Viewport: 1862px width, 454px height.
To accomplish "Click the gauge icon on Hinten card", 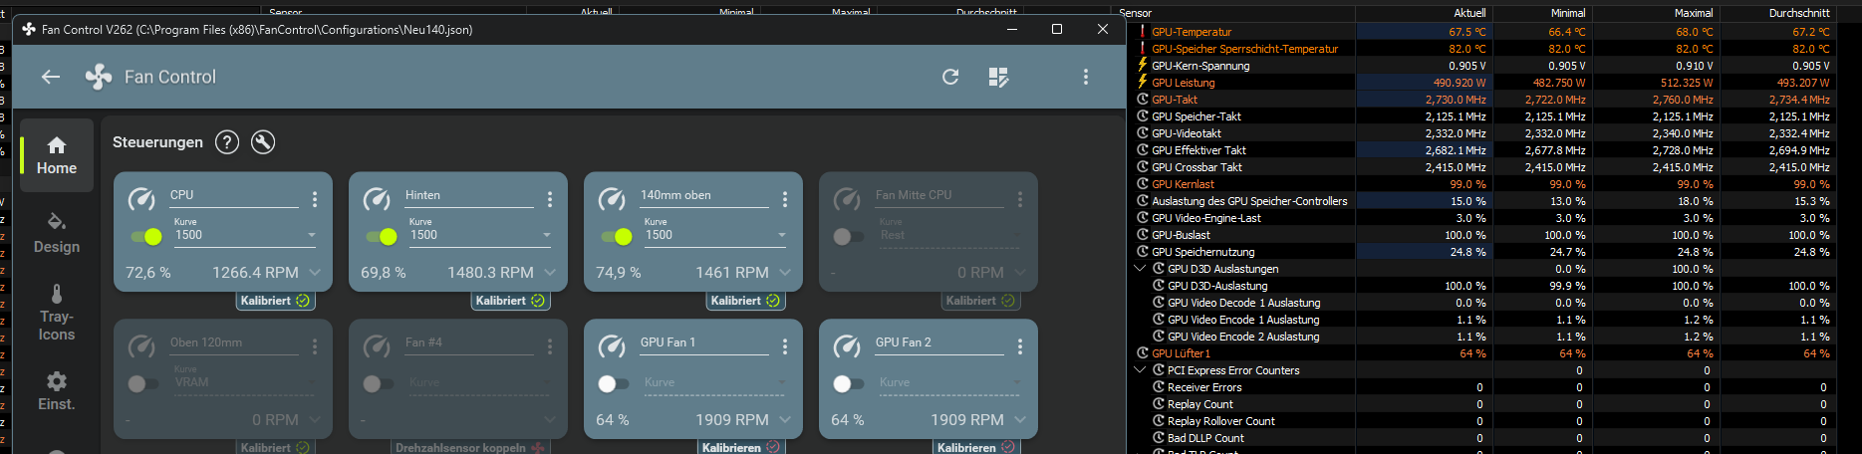I will tap(377, 199).
